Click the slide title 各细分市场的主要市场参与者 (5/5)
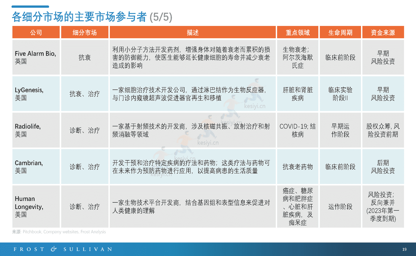The image size is (416, 256). coord(92,17)
